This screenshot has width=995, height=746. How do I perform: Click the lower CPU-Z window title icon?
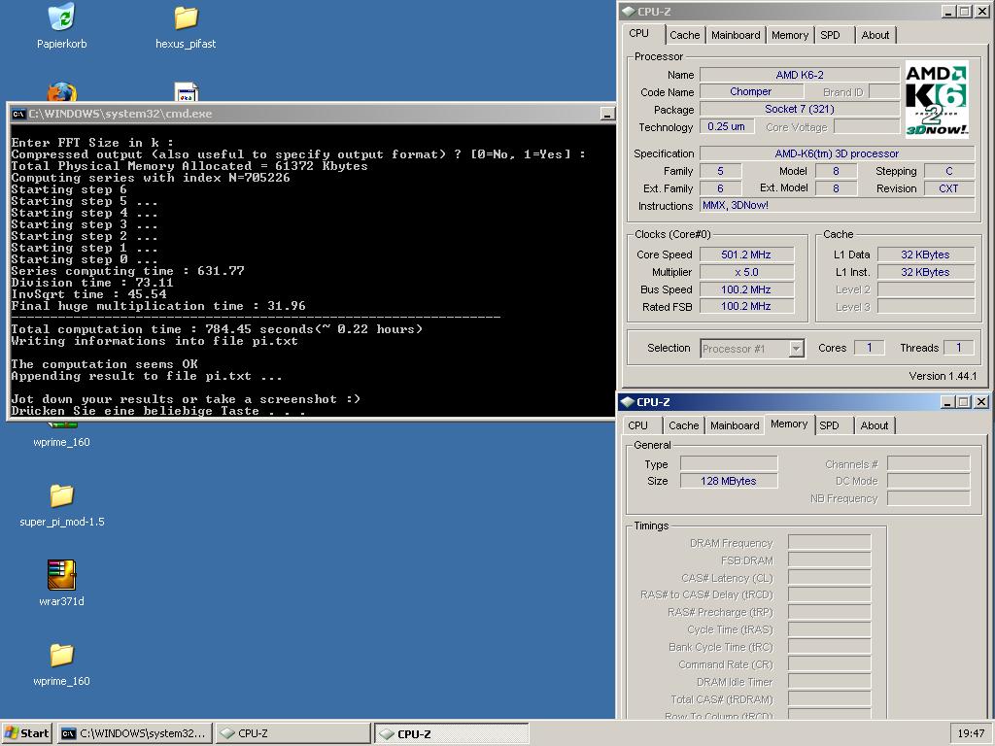pyautogui.click(x=628, y=402)
